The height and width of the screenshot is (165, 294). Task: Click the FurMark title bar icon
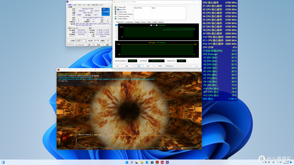(x=58, y=70)
